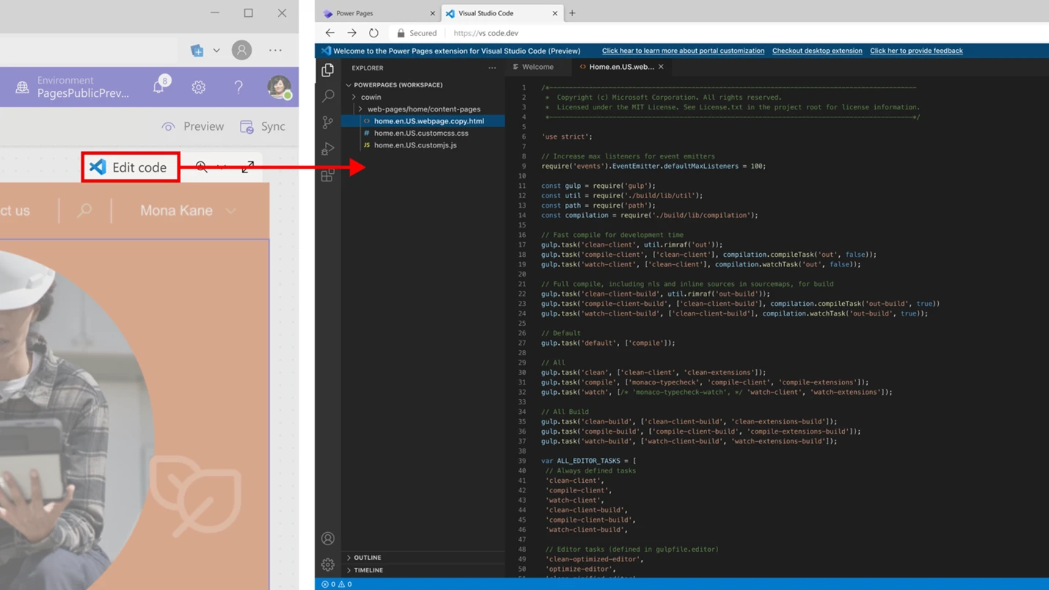Click the Sync icon in Power Pages
Screen dimensions: 1049x590
tap(262, 126)
